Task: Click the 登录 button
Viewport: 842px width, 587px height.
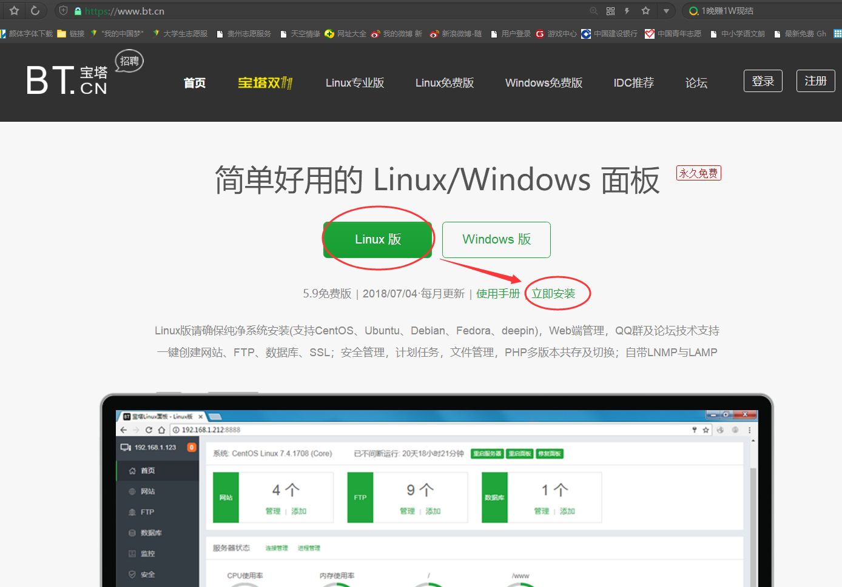Action: (763, 81)
